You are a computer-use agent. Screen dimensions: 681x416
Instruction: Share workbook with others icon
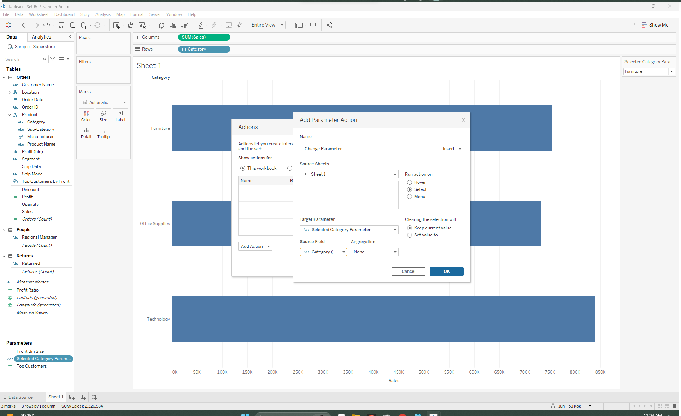point(329,25)
